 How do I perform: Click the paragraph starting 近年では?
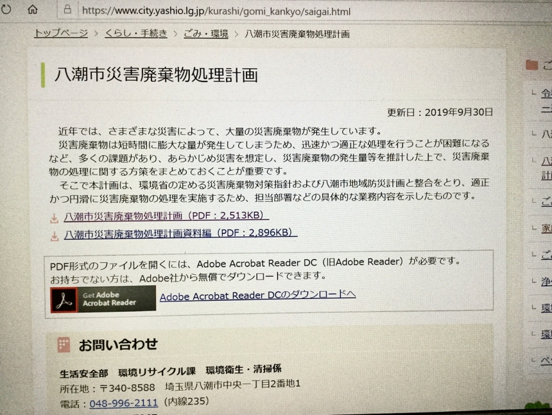[x=220, y=131]
